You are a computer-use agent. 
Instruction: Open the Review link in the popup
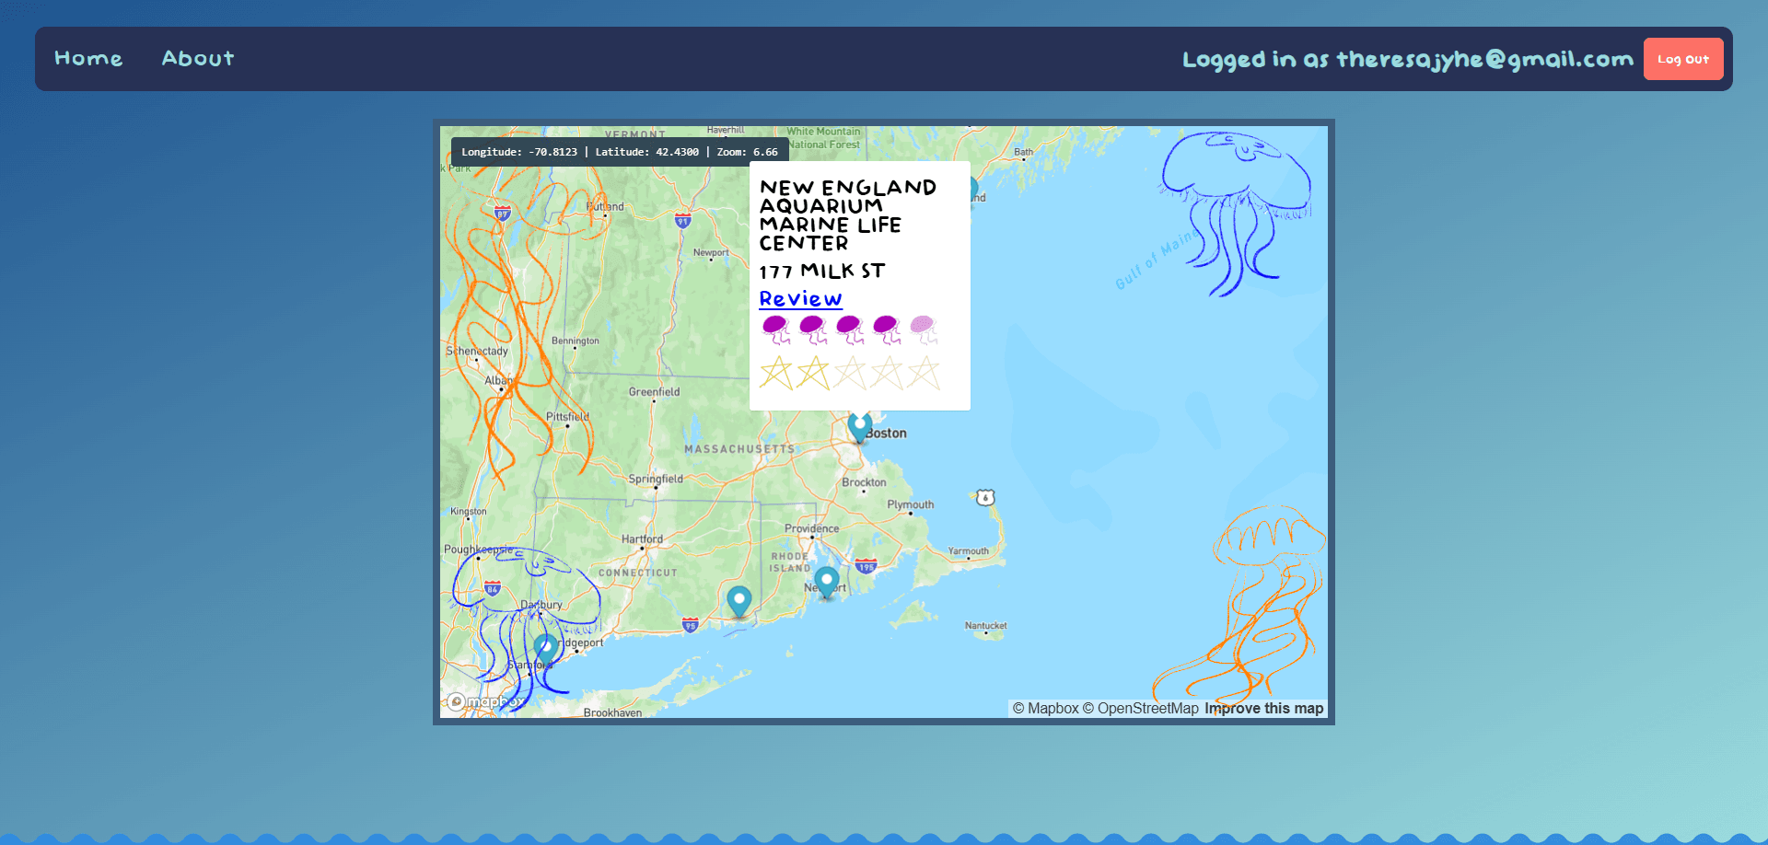click(800, 299)
